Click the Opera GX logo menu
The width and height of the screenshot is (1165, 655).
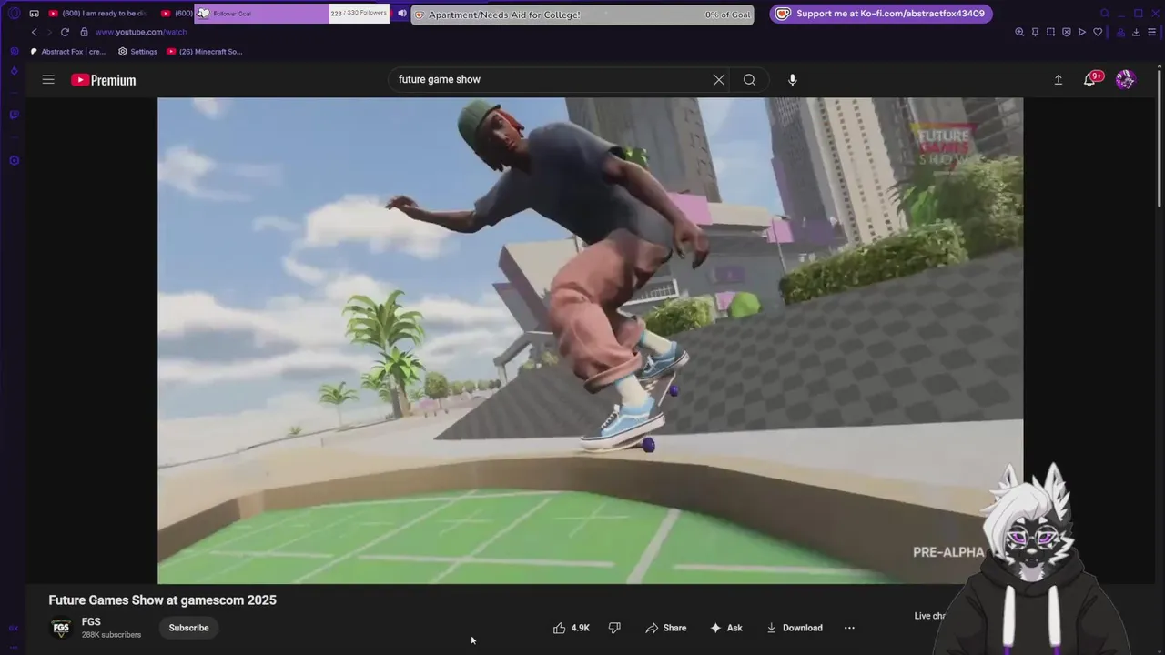point(14,14)
